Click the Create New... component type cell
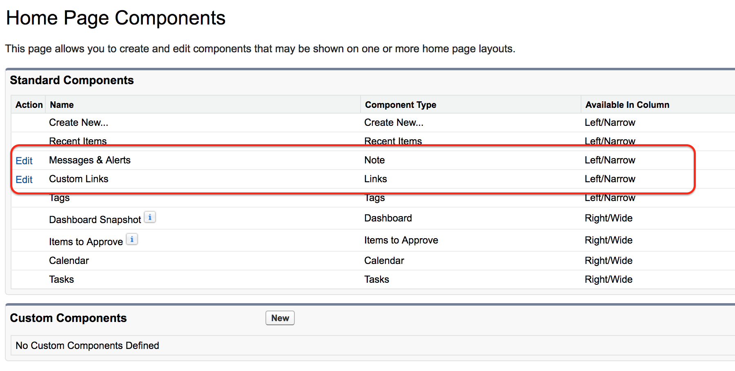This screenshot has height=371, width=735. click(394, 123)
